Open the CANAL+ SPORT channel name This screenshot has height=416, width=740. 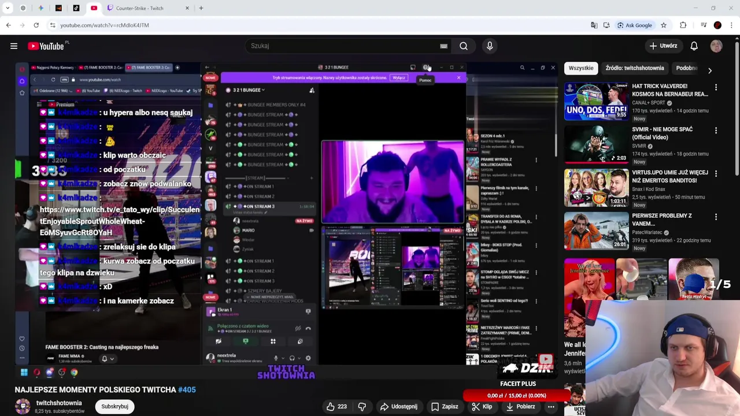pos(649,103)
